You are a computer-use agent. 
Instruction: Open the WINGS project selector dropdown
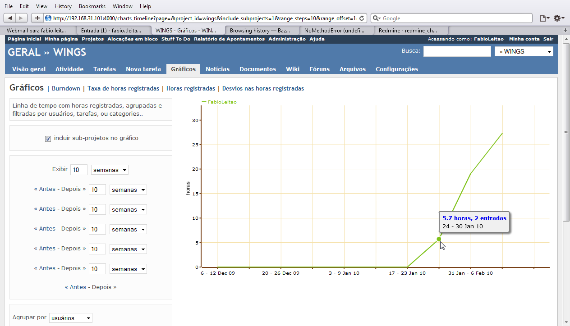point(524,52)
